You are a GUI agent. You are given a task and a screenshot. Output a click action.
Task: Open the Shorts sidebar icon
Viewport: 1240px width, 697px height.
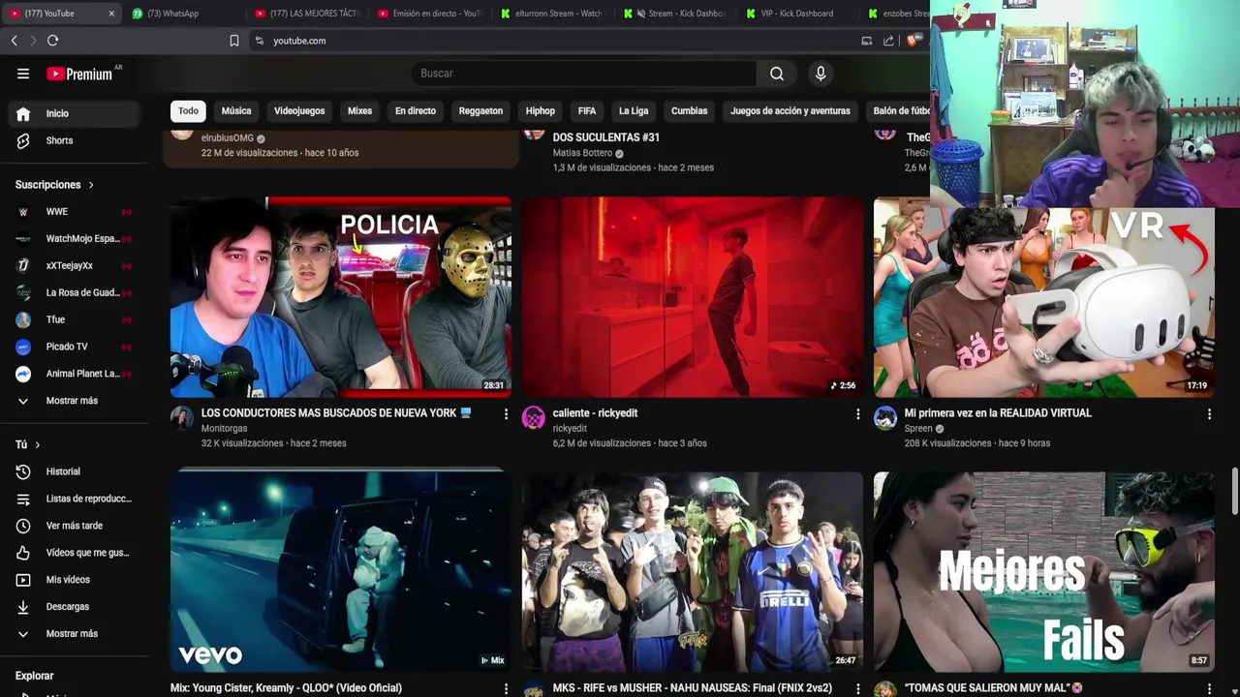pyautogui.click(x=23, y=140)
